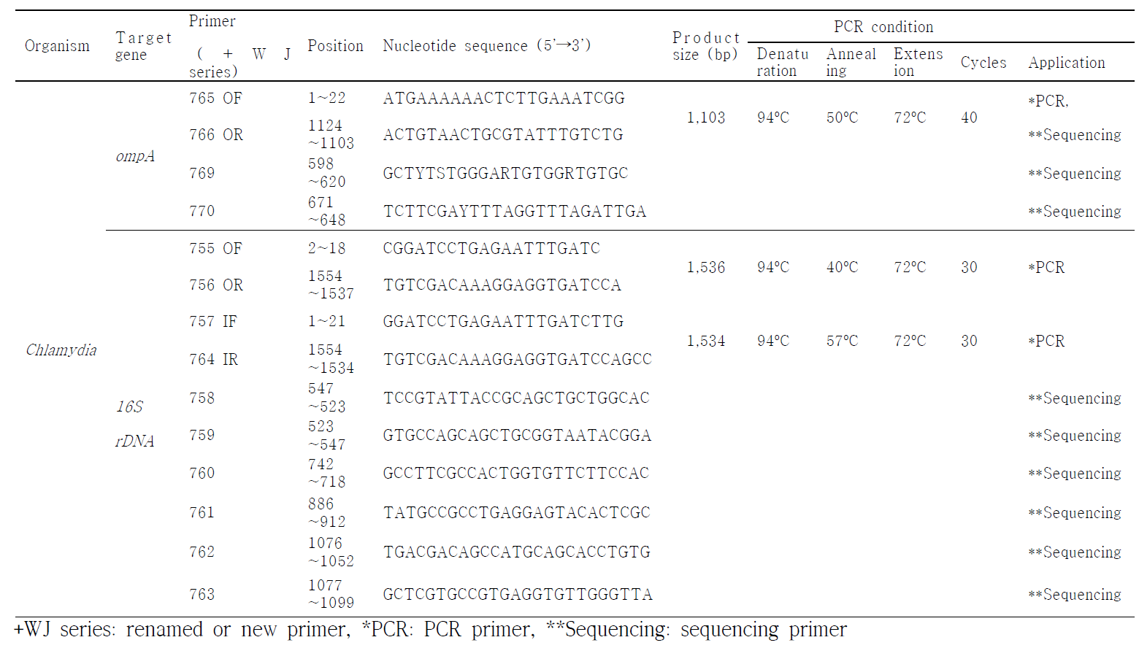Select primer 770
The height and width of the screenshot is (648, 1139).
coord(202,212)
